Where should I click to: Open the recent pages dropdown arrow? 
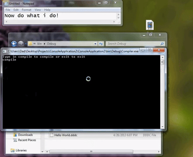[x=25, y=44]
